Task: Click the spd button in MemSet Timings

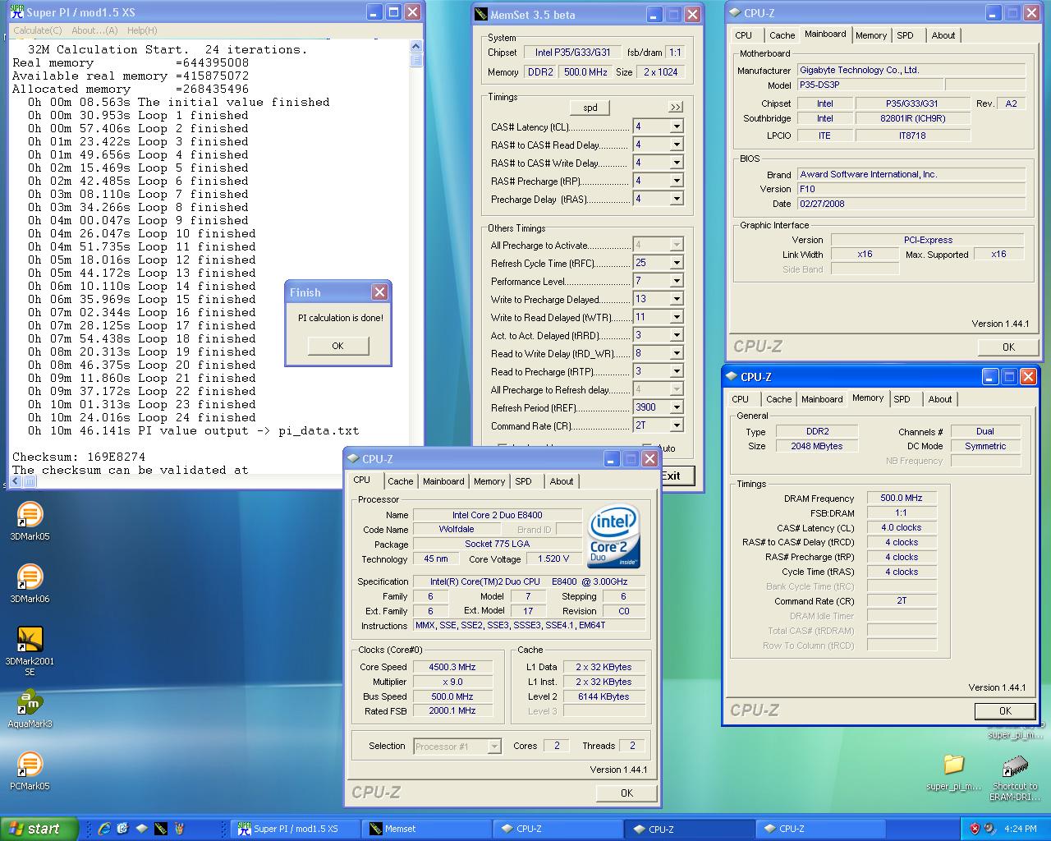Action: tap(590, 108)
